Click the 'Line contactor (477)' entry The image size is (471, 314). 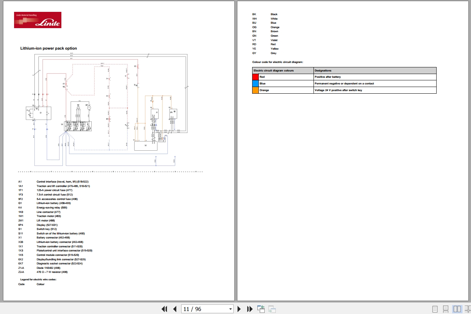point(48,212)
